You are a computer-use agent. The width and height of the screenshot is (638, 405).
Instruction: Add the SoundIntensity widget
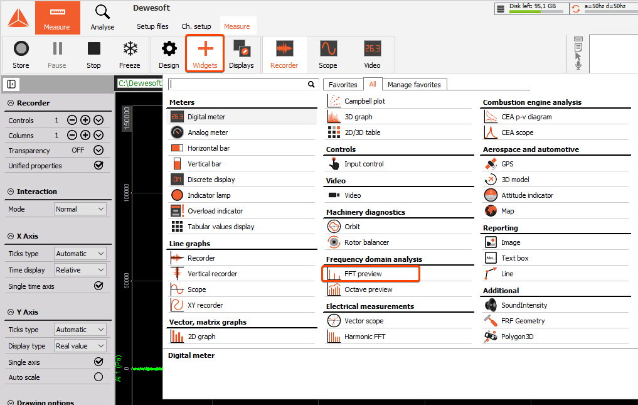click(556, 305)
